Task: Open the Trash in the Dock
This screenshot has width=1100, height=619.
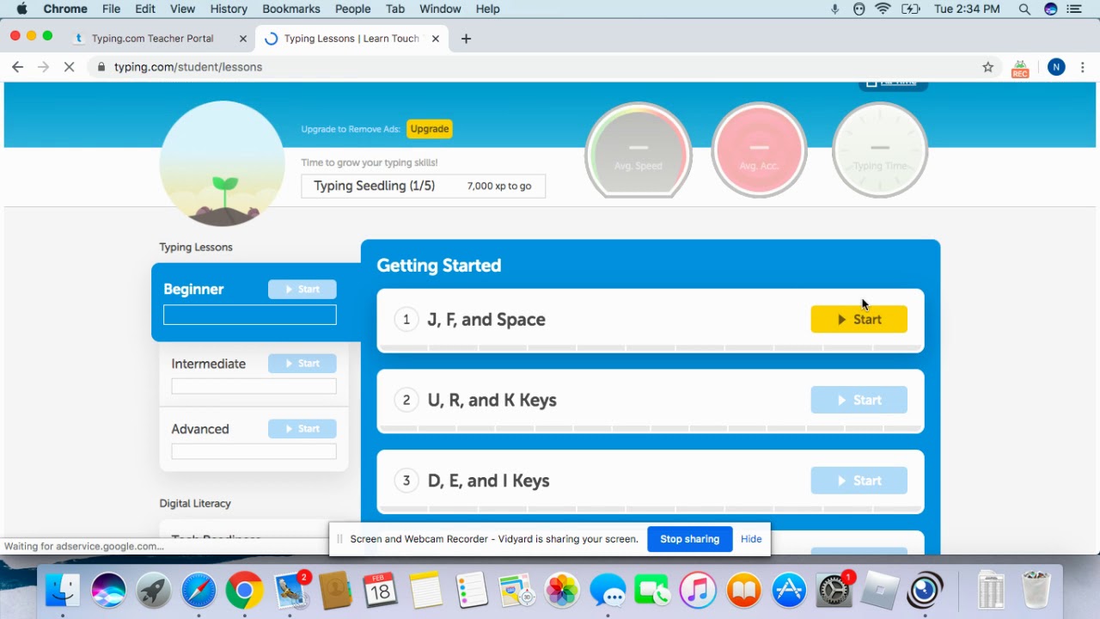Action: point(1036,591)
